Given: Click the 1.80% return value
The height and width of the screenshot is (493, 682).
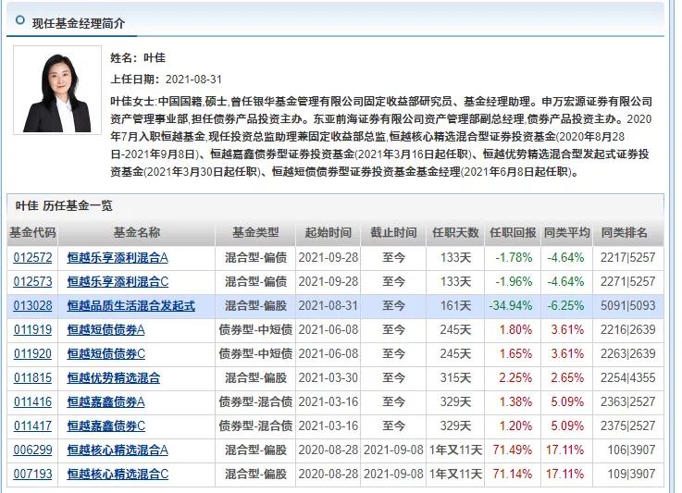Looking at the screenshot, I should [515, 329].
